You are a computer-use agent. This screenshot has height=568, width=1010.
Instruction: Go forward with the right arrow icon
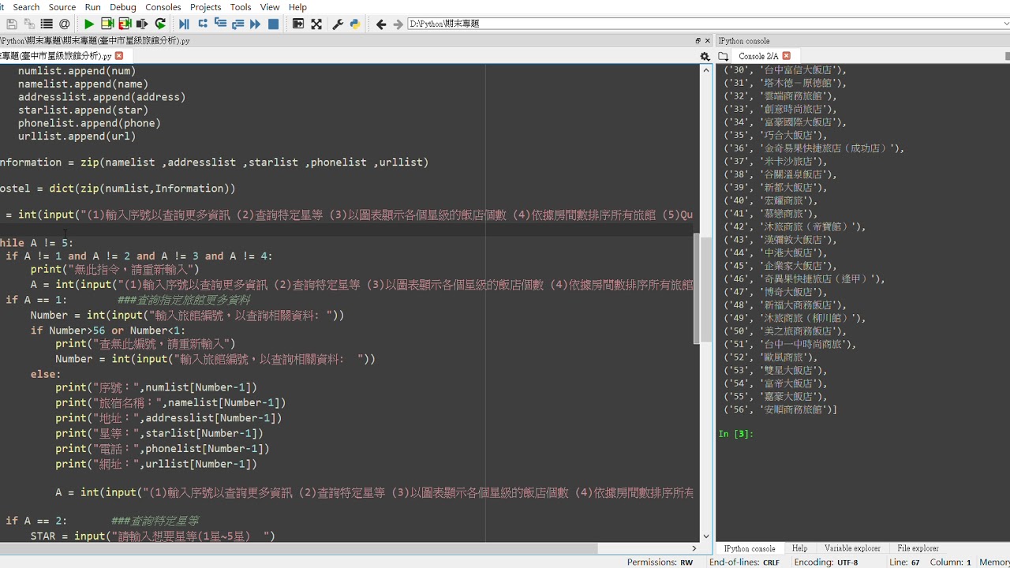pyautogui.click(x=398, y=24)
